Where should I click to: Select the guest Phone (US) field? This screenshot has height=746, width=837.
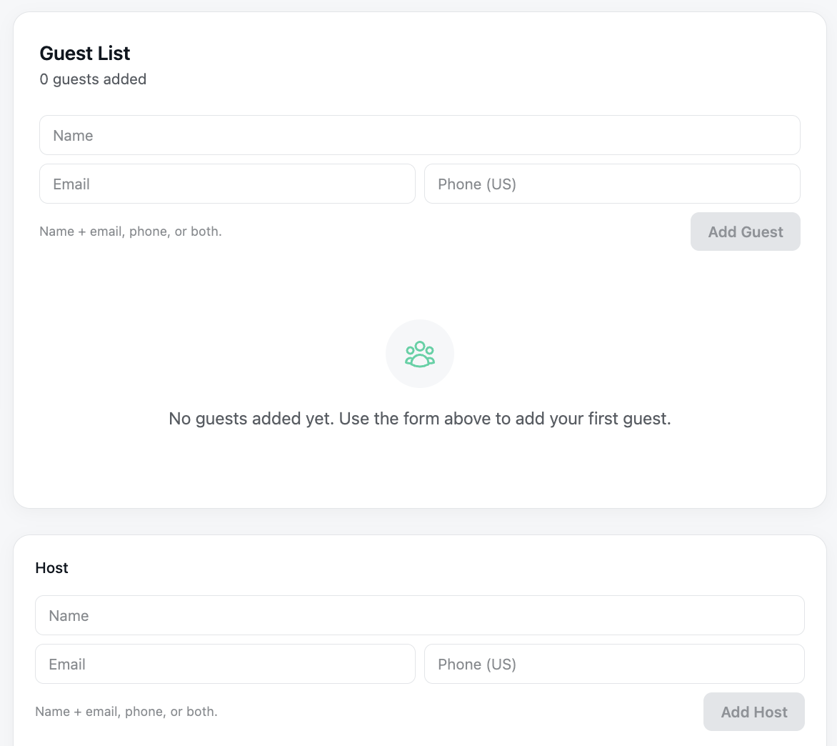tap(612, 184)
